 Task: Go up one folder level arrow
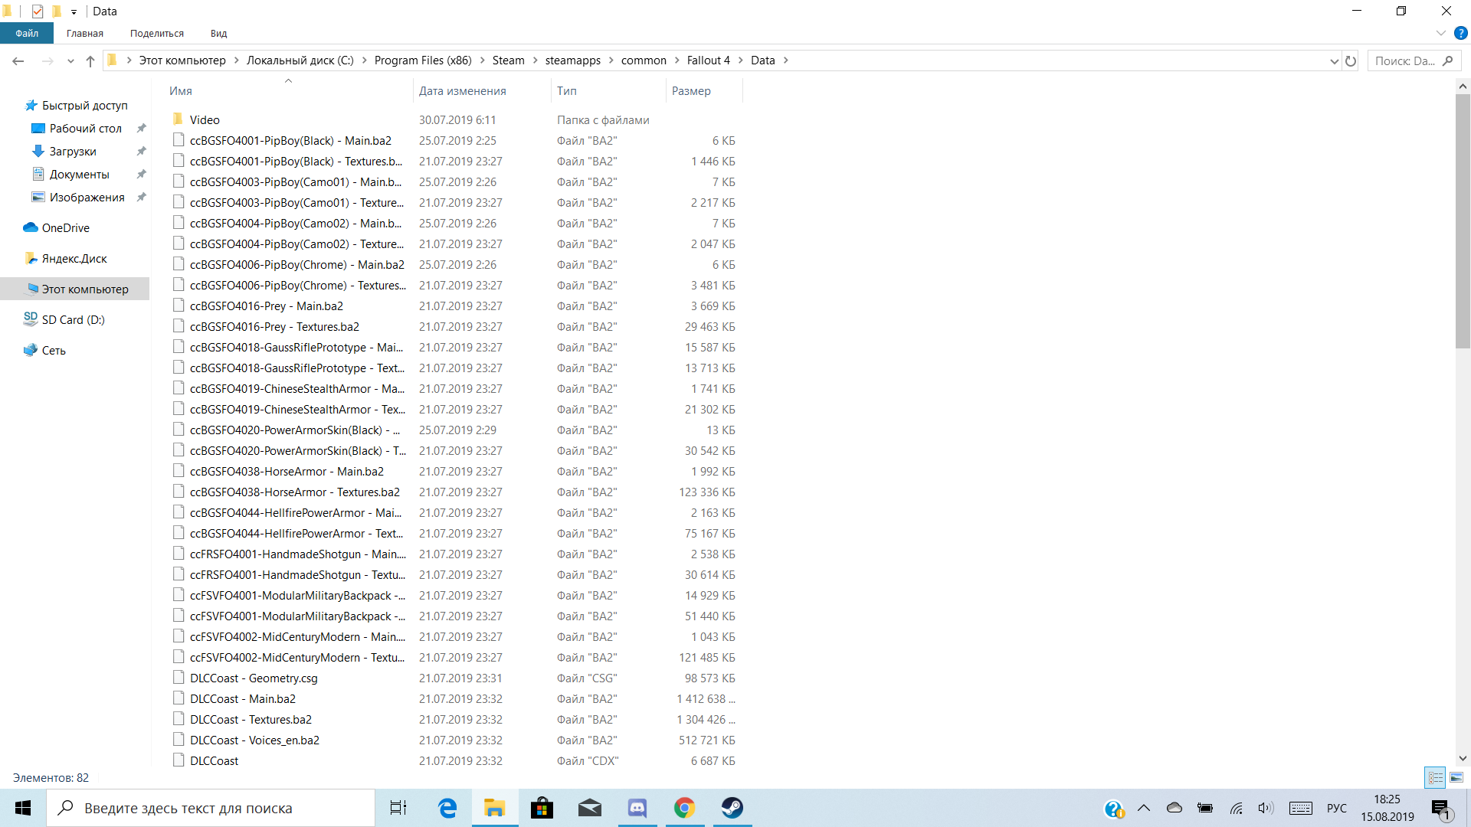[90, 60]
